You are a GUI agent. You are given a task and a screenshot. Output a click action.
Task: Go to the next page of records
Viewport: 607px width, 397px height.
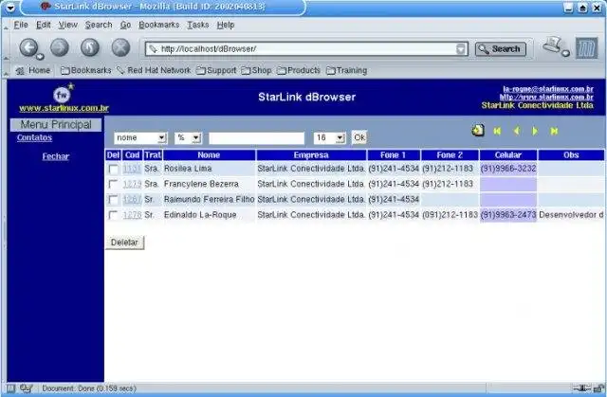tap(535, 131)
